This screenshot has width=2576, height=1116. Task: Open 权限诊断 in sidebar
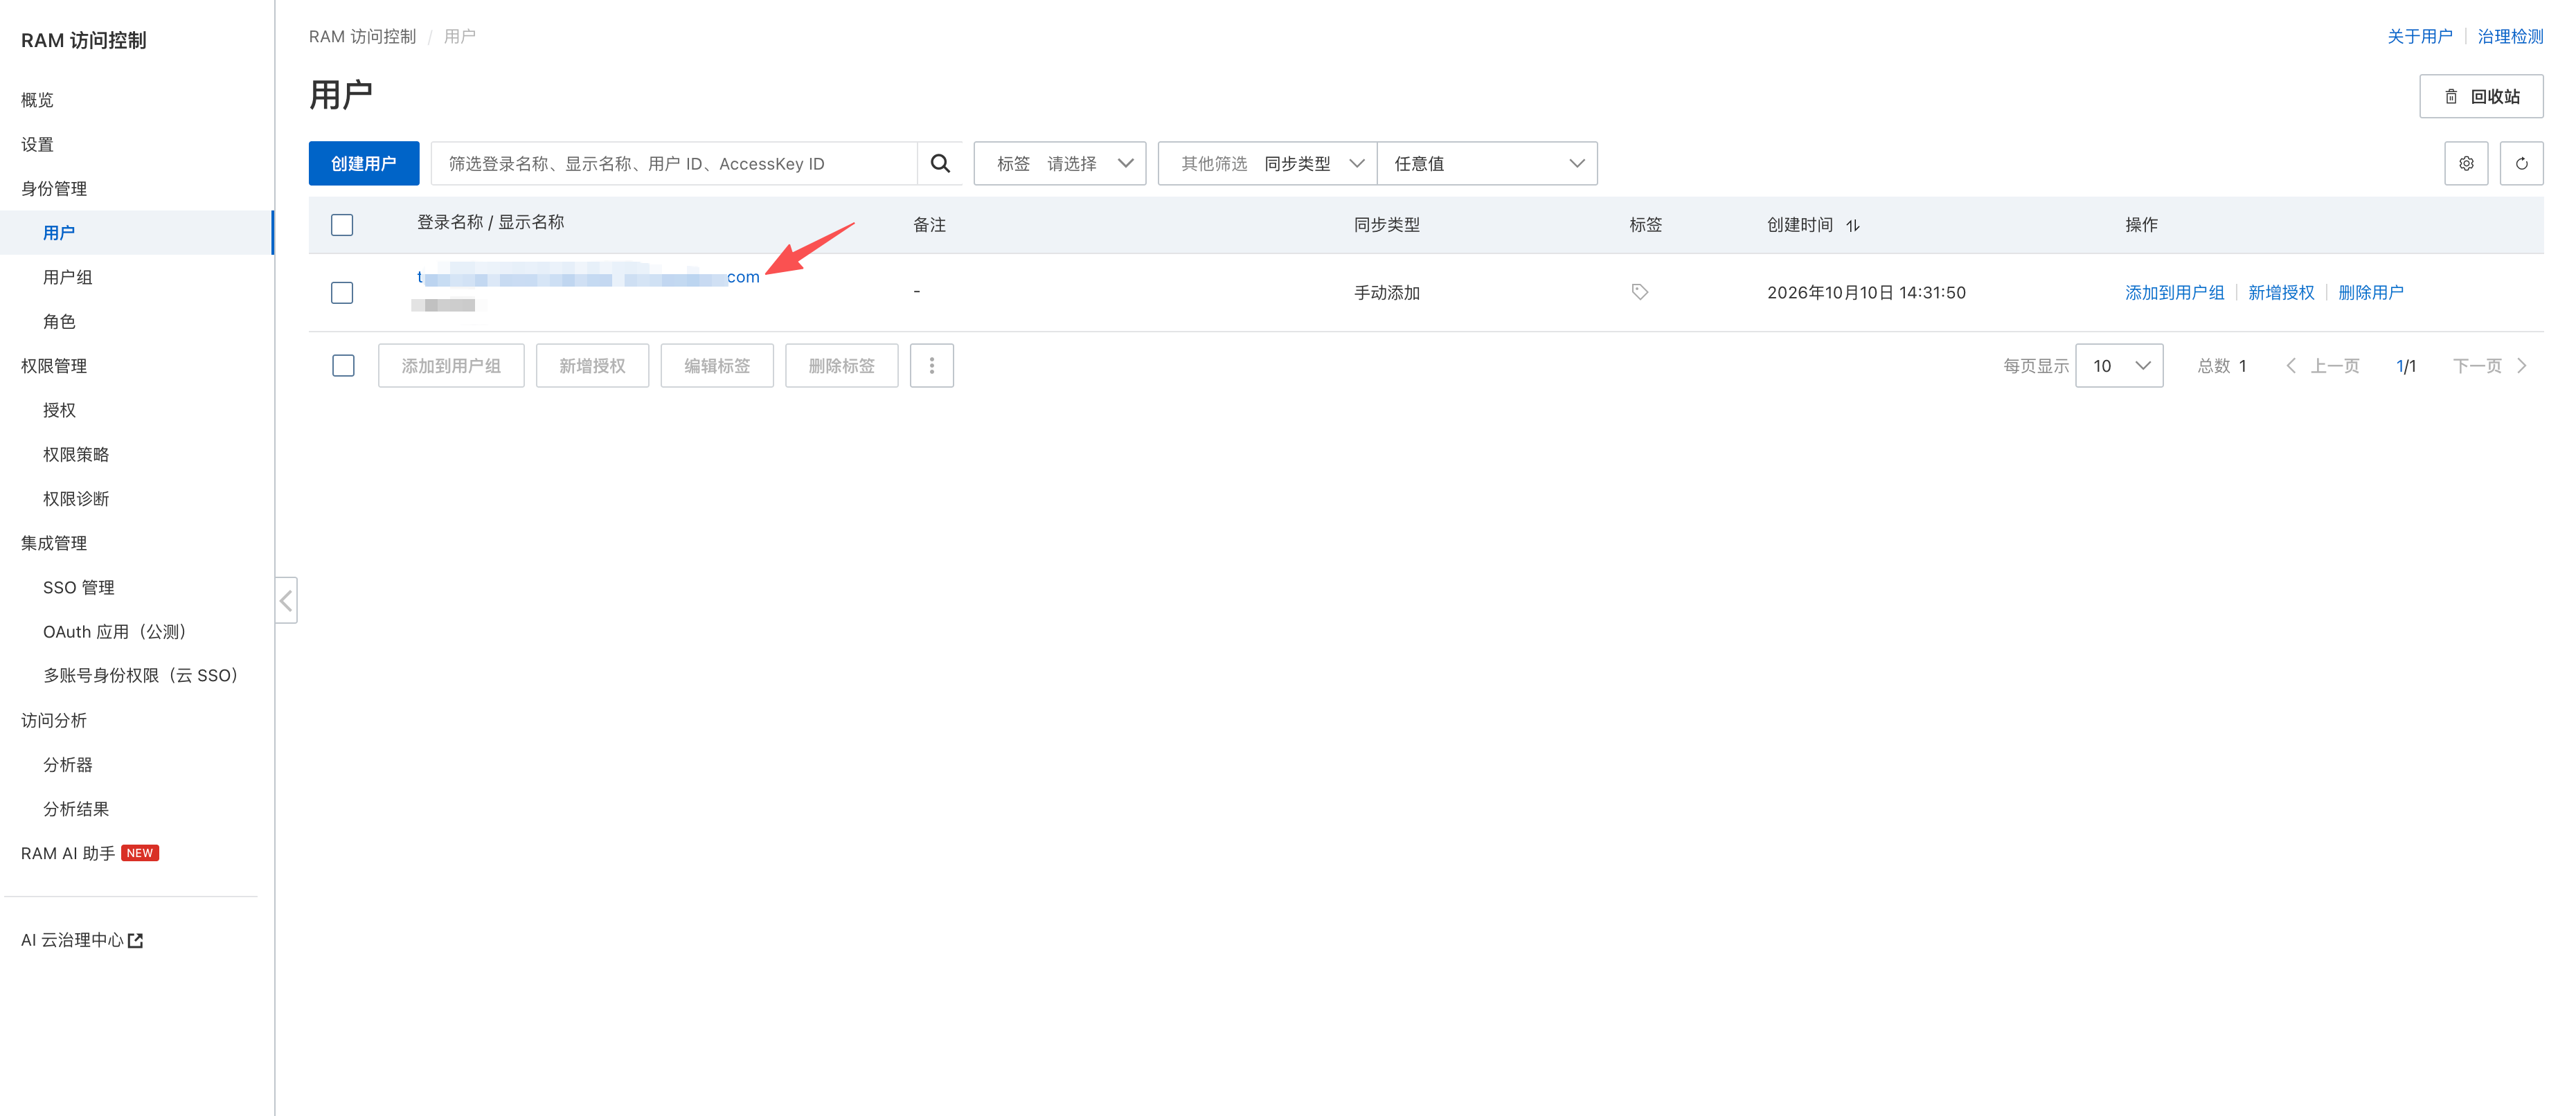click(x=76, y=498)
